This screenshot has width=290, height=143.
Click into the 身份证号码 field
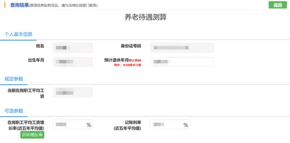pyautogui.click(x=182, y=48)
